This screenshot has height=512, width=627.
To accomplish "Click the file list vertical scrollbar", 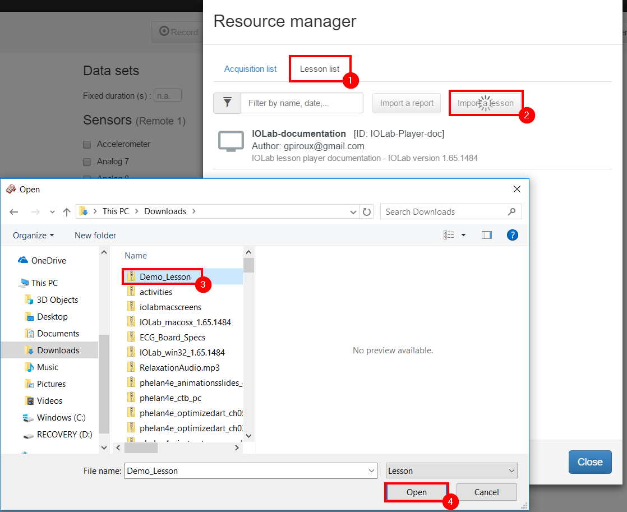I will click(x=249, y=348).
